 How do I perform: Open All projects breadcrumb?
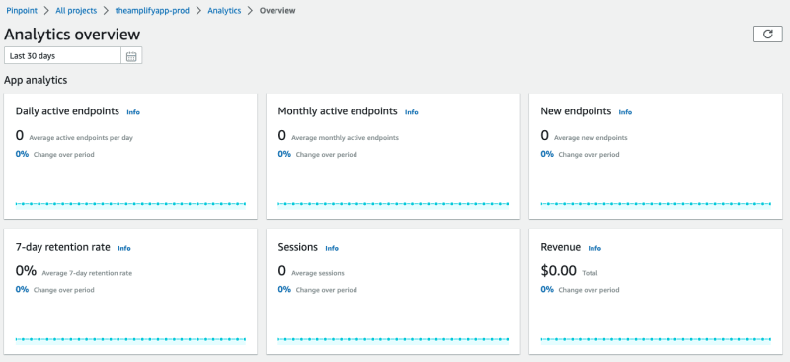point(76,10)
